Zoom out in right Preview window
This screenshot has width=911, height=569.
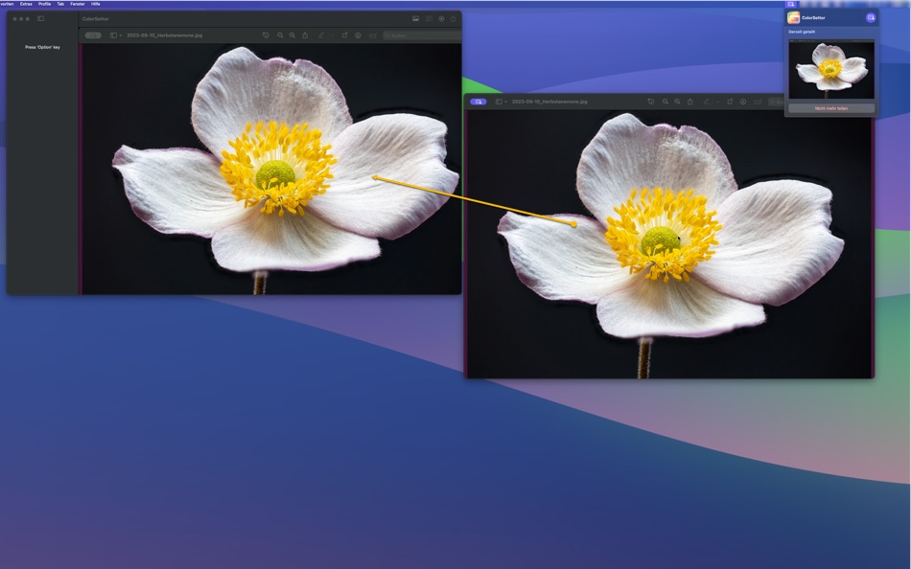tap(666, 102)
